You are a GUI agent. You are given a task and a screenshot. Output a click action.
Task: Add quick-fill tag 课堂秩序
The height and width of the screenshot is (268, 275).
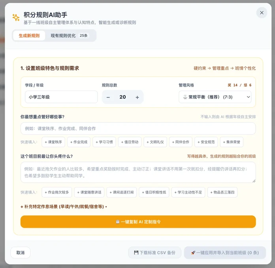coord(53,142)
